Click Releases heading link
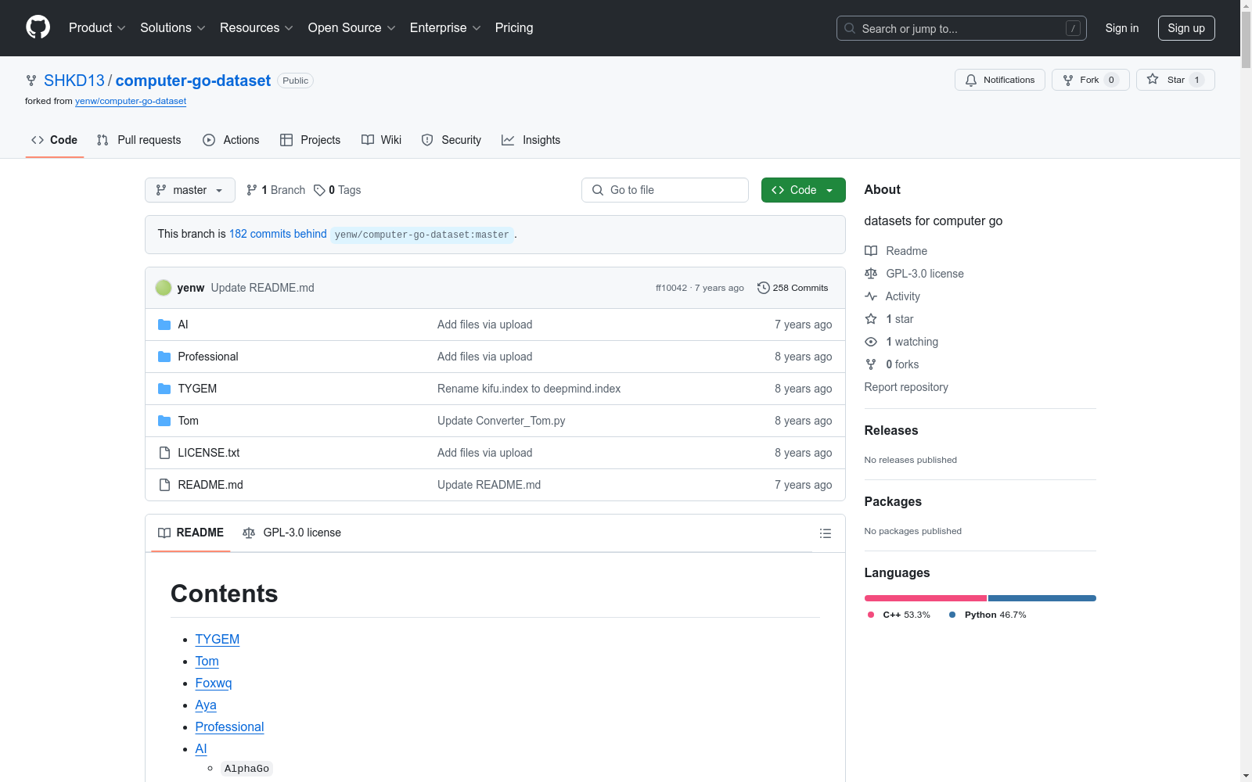1252x782 pixels. coord(891,430)
